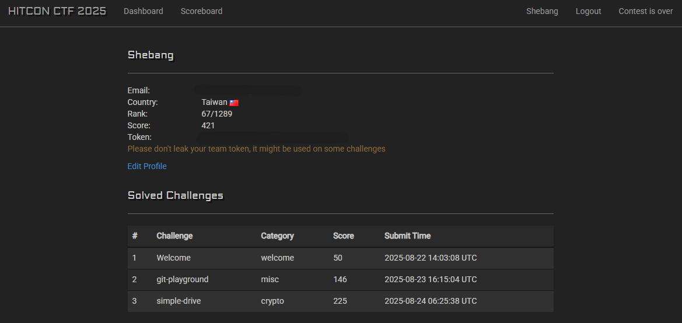Click the Challenge column header
Image resolution: width=682 pixels, height=323 pixels.
pos(174,236)
